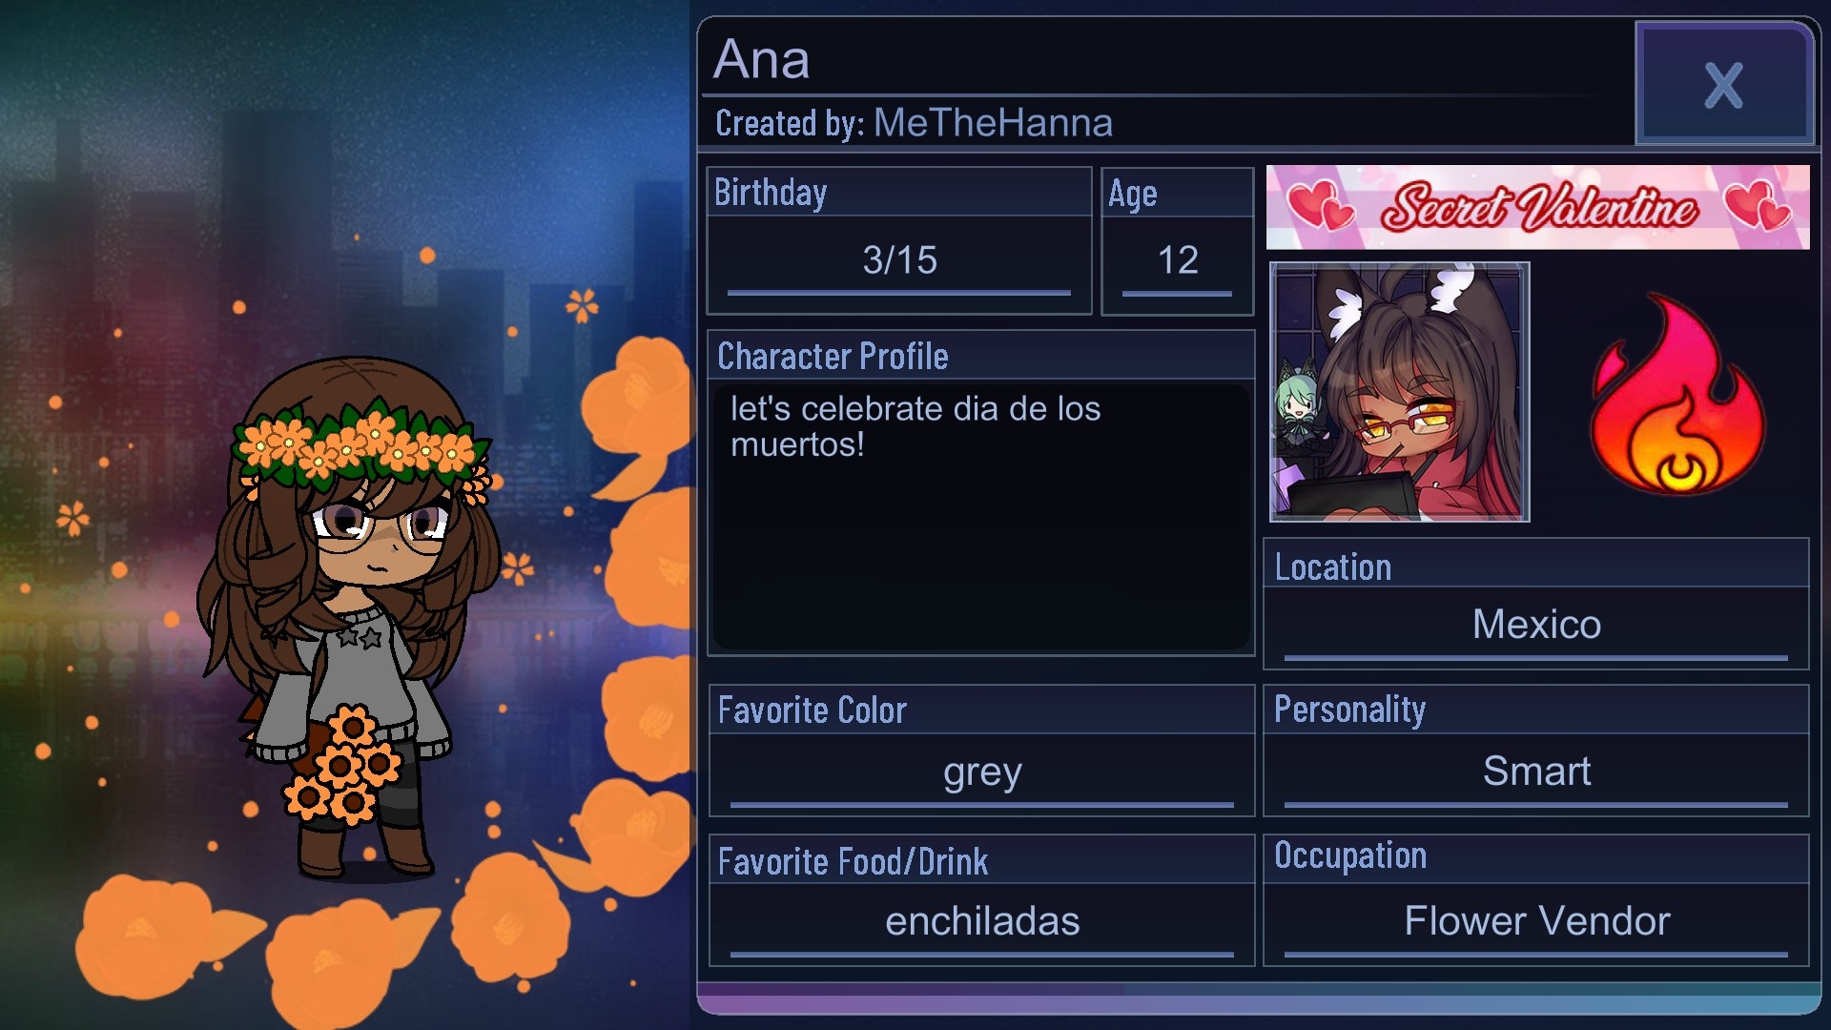Select the Ana character name field

762,59
